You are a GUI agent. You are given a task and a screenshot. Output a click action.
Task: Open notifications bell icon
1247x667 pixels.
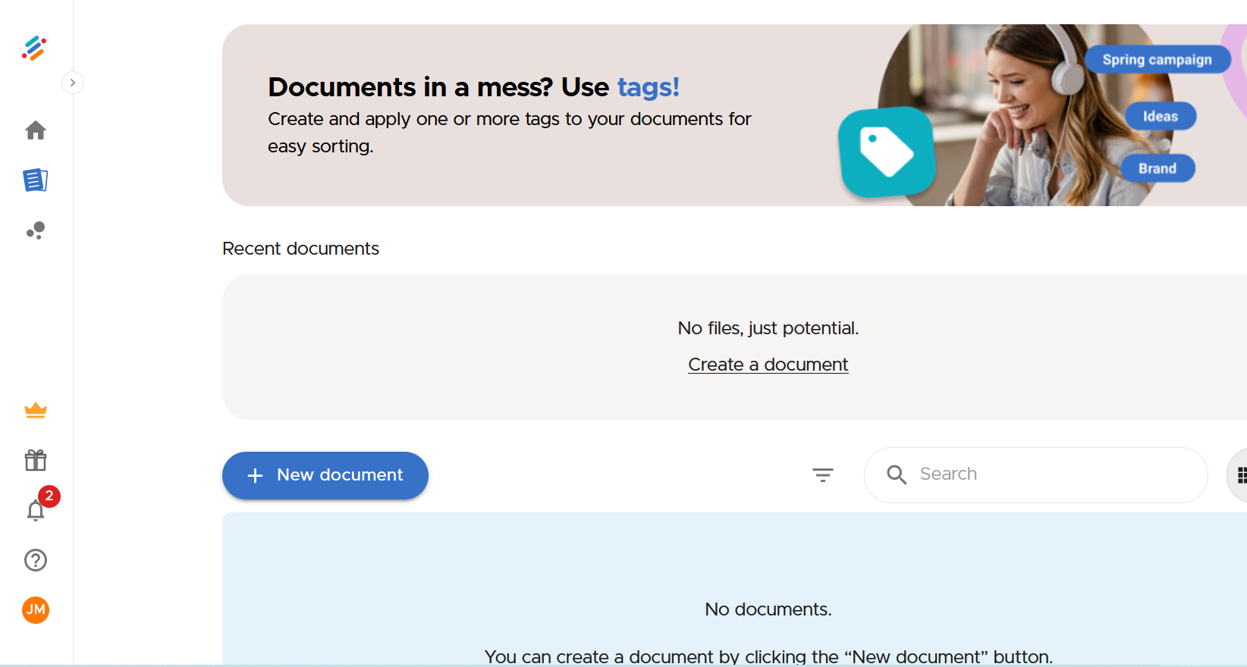[x=36, y=511]
